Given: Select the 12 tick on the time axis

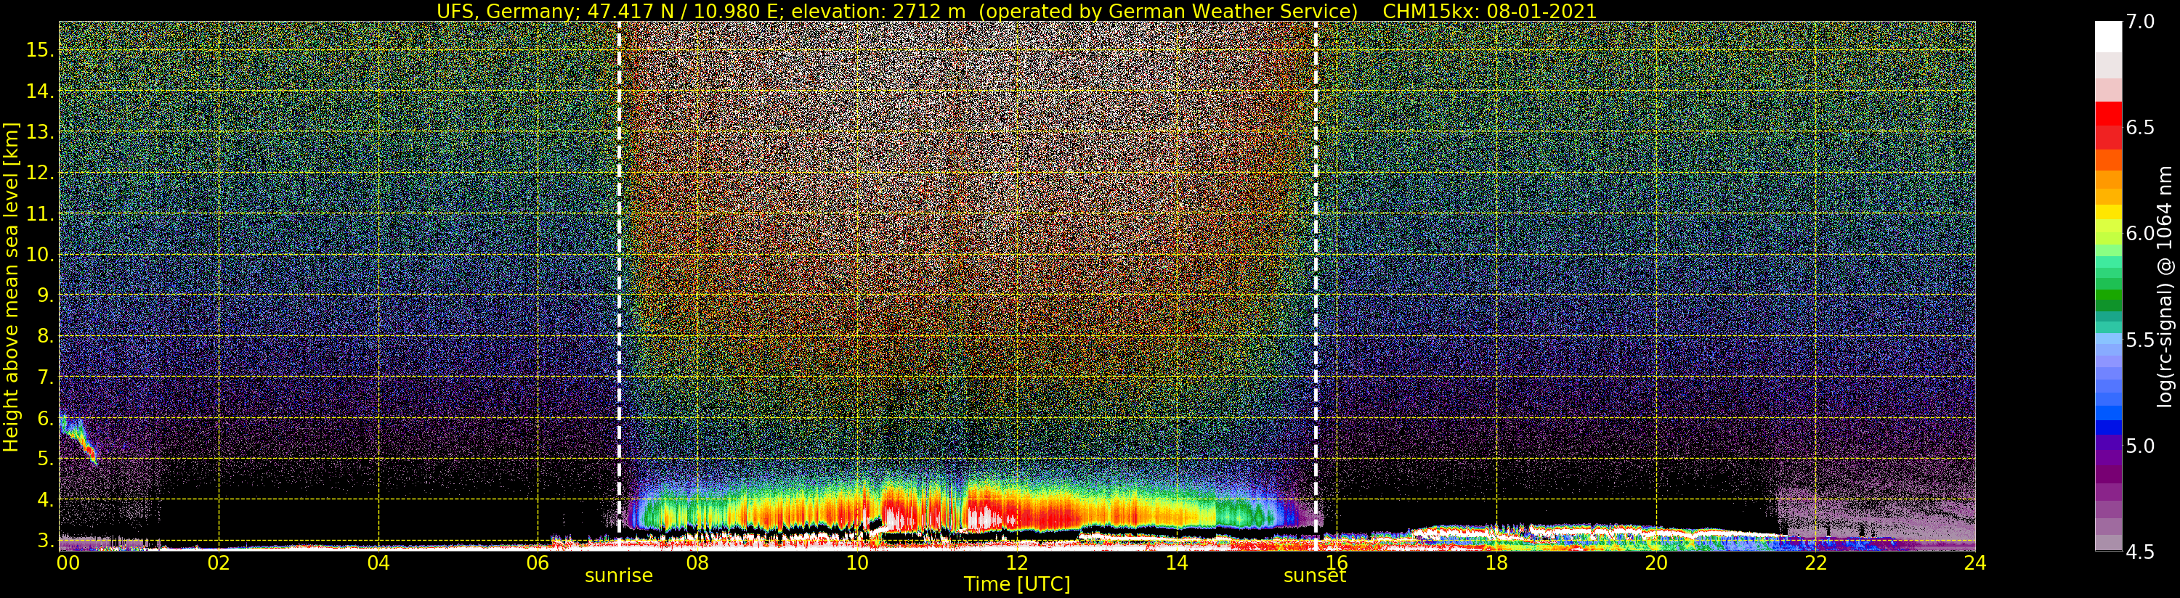Looking at the screenshot, I should 1016,562.
